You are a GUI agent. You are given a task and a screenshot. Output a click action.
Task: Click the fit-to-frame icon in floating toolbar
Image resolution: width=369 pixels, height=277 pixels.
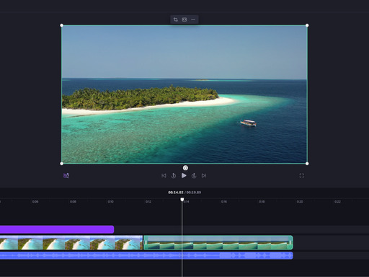pyautogui.click(x=184, y=19)
